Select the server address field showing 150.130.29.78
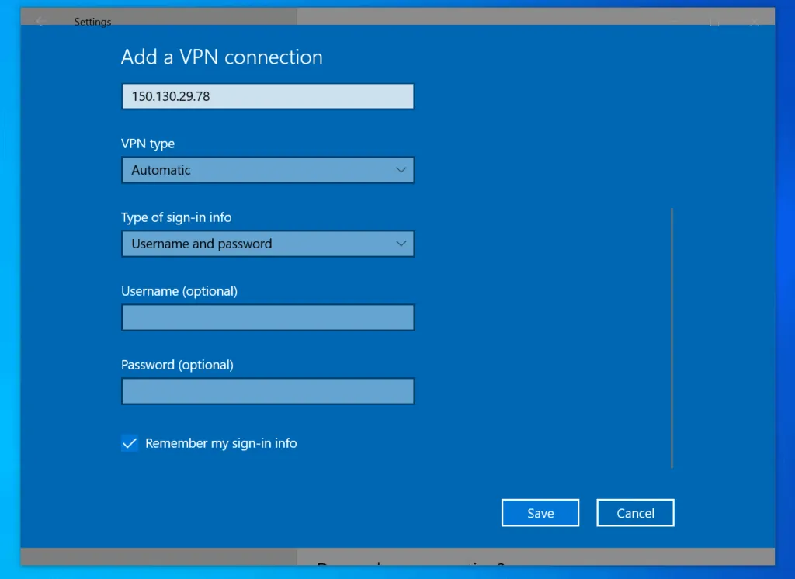The width and height of the screenshot is (795, 579). (268, 95)
